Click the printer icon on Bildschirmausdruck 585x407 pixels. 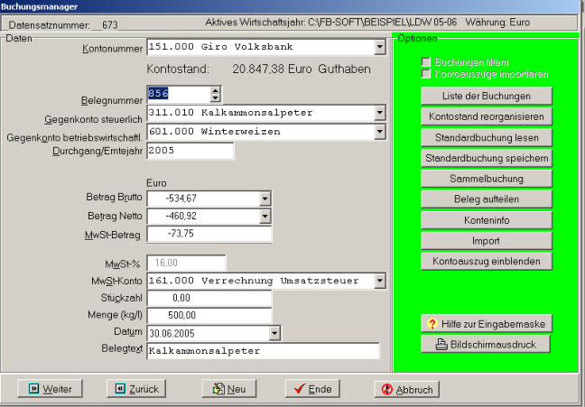click(441, 344)
